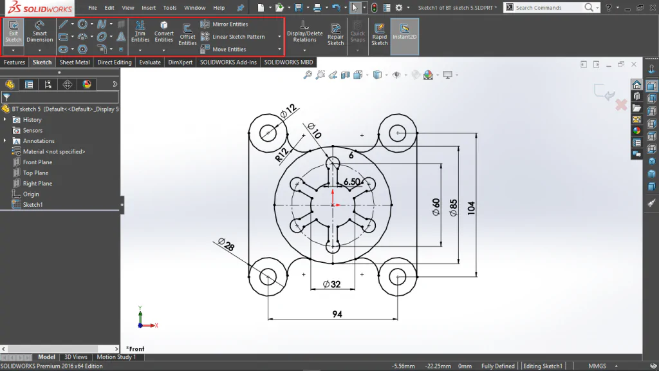Open the Convert Entities dropdown arrow
This screenshot has width=659, height=371.
(x=163, y=50)
